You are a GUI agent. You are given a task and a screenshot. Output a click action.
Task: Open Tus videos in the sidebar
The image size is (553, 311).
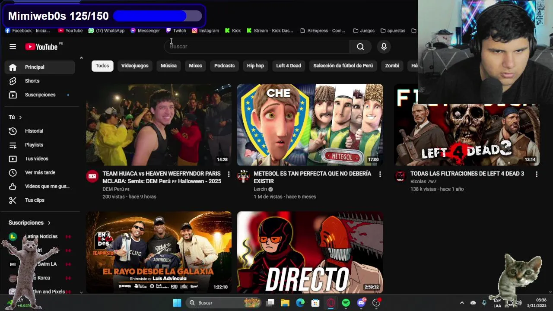click(40, 159)
